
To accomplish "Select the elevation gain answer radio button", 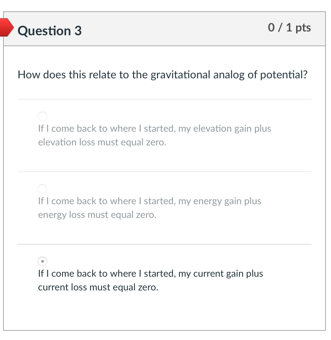I will coord(42,116).
